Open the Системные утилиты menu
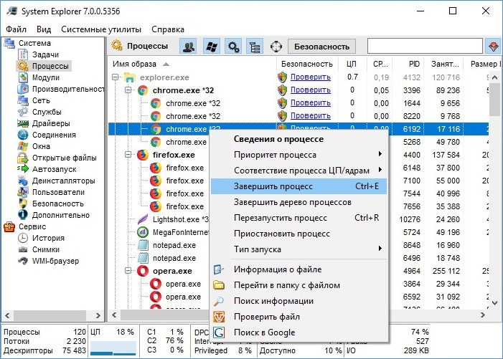 pyautogui.click(x=101, y=29)
